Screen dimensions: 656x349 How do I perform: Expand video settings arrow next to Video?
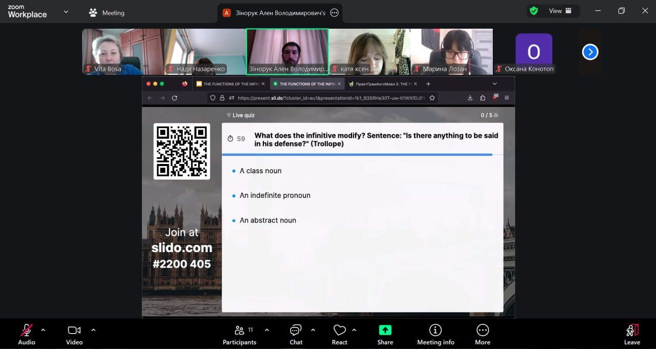click(x=93, y=330)
